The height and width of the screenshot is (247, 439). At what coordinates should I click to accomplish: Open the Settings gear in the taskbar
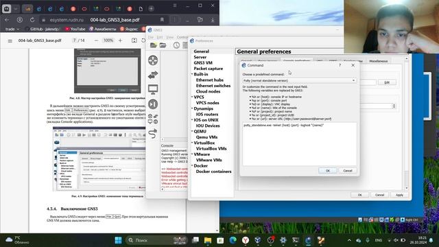point(283,240)
